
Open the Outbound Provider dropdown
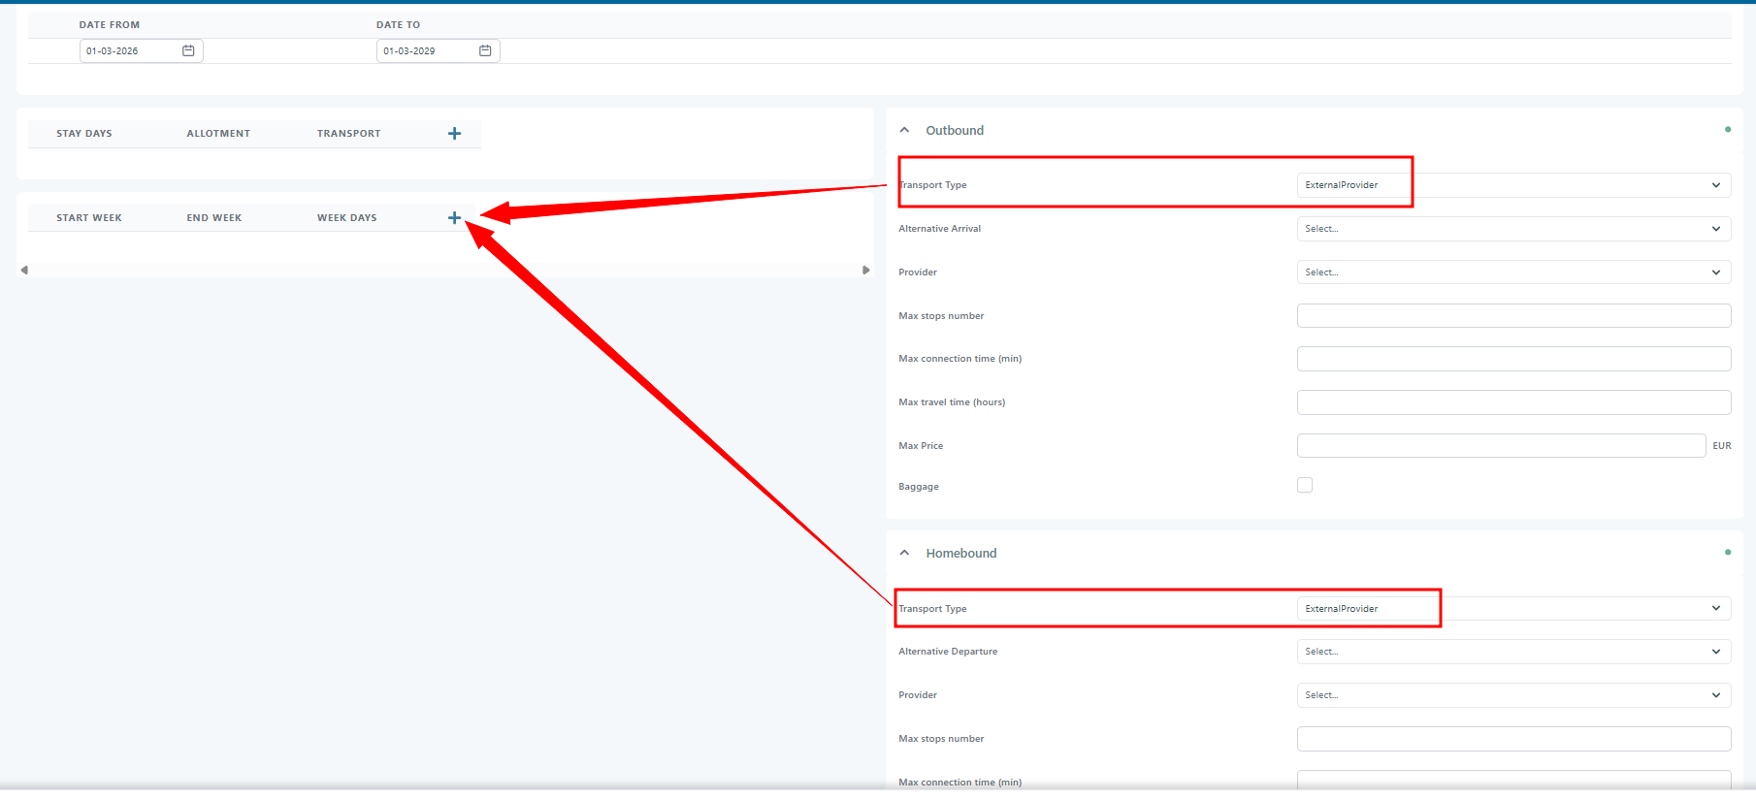click(1513, 272)
